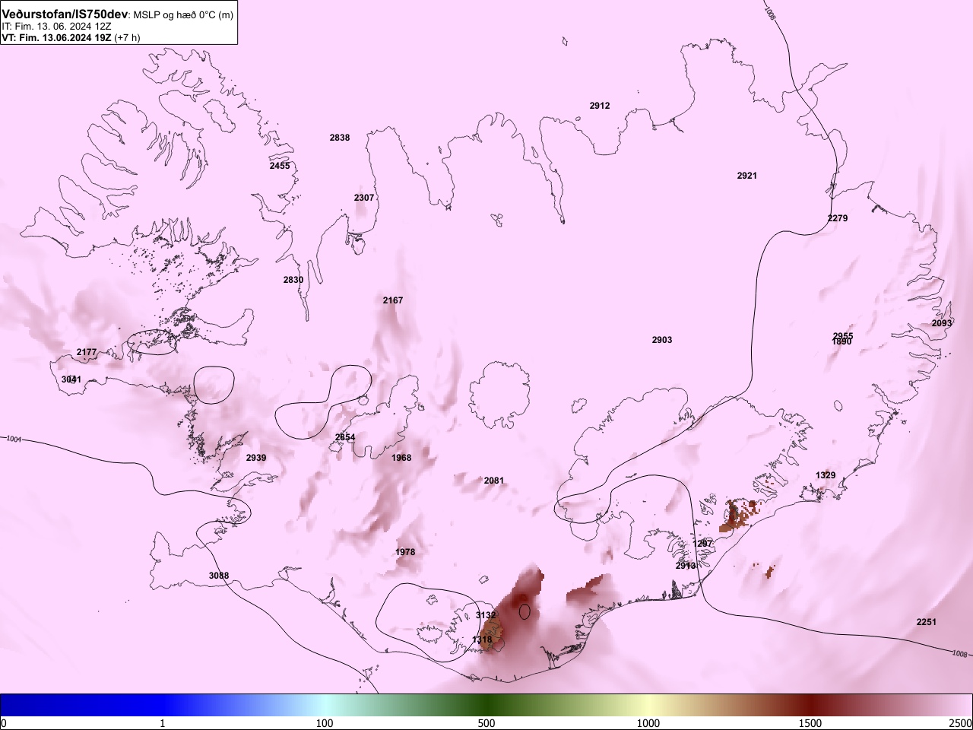The height and width of the screenshot is (730, 973).
Task: Click the valid time line 'VT: Fim. 13.06.2024 19Z'
Action: pyautogui.click(x=58, y=37)
